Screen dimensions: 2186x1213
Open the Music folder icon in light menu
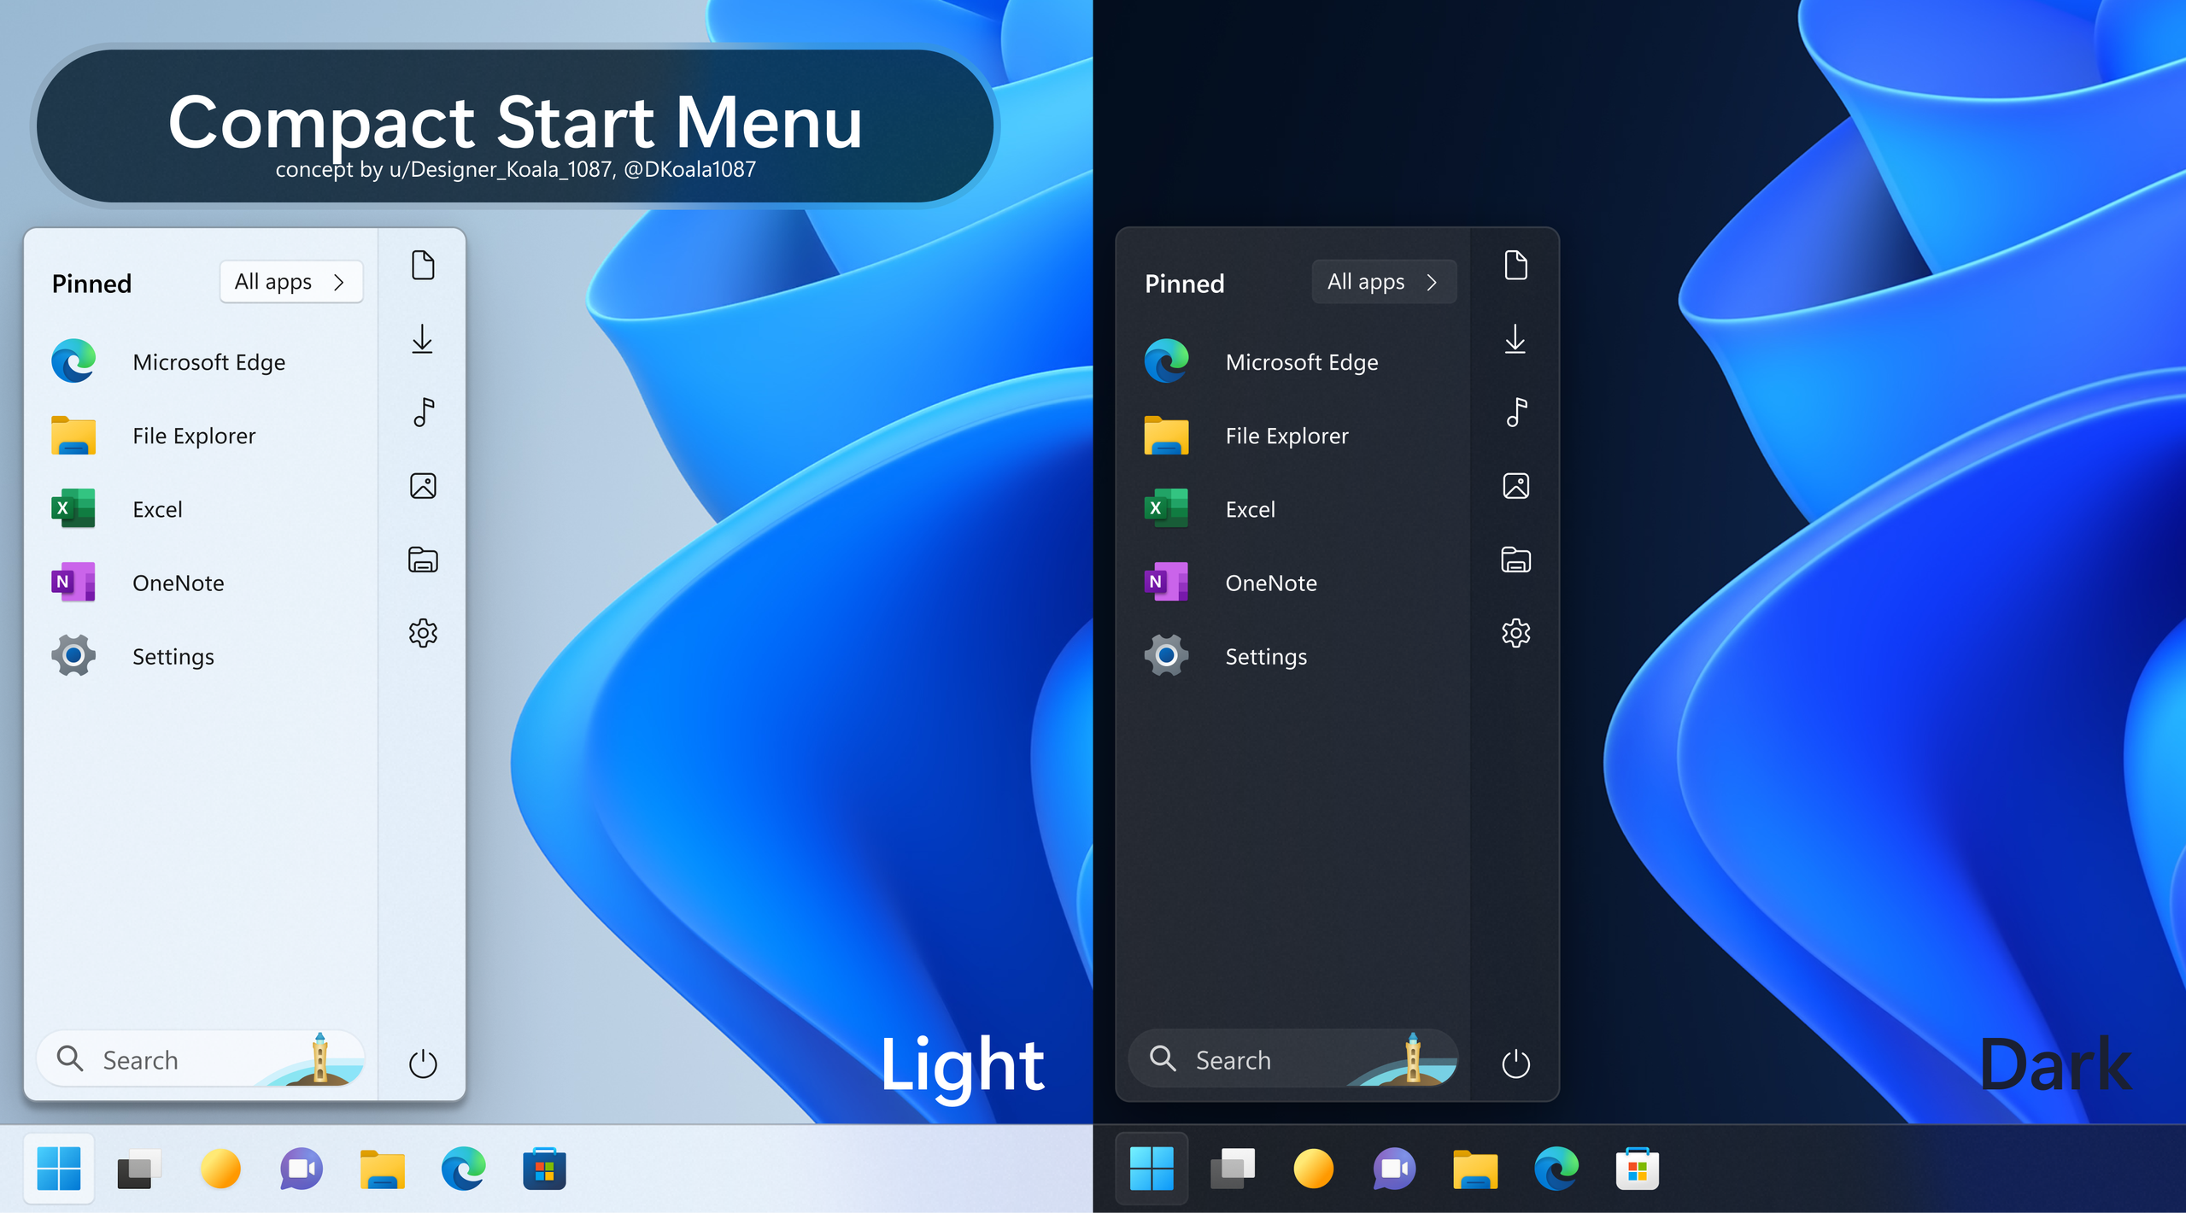click(422, 413)
